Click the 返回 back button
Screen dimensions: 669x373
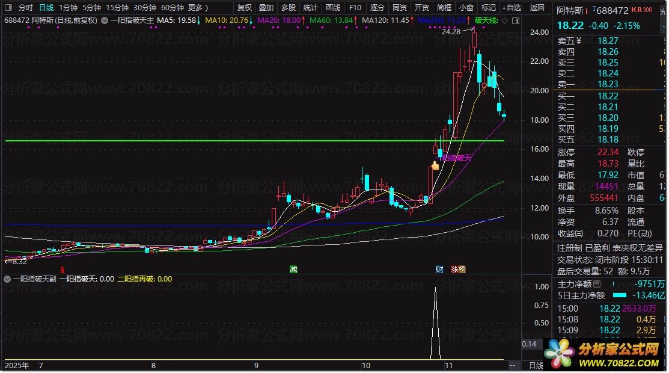coord(537,7)
